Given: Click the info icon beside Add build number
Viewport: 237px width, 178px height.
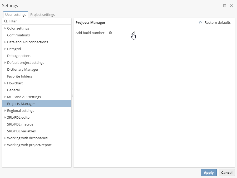Looking at the screenshot, I should pos(110,33).
